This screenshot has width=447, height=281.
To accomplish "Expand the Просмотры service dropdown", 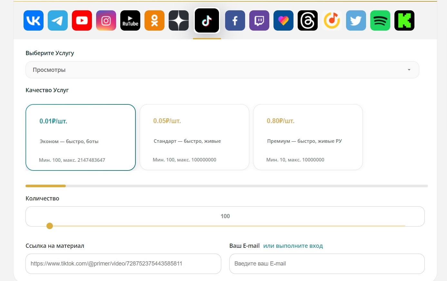I will (222, 70).
